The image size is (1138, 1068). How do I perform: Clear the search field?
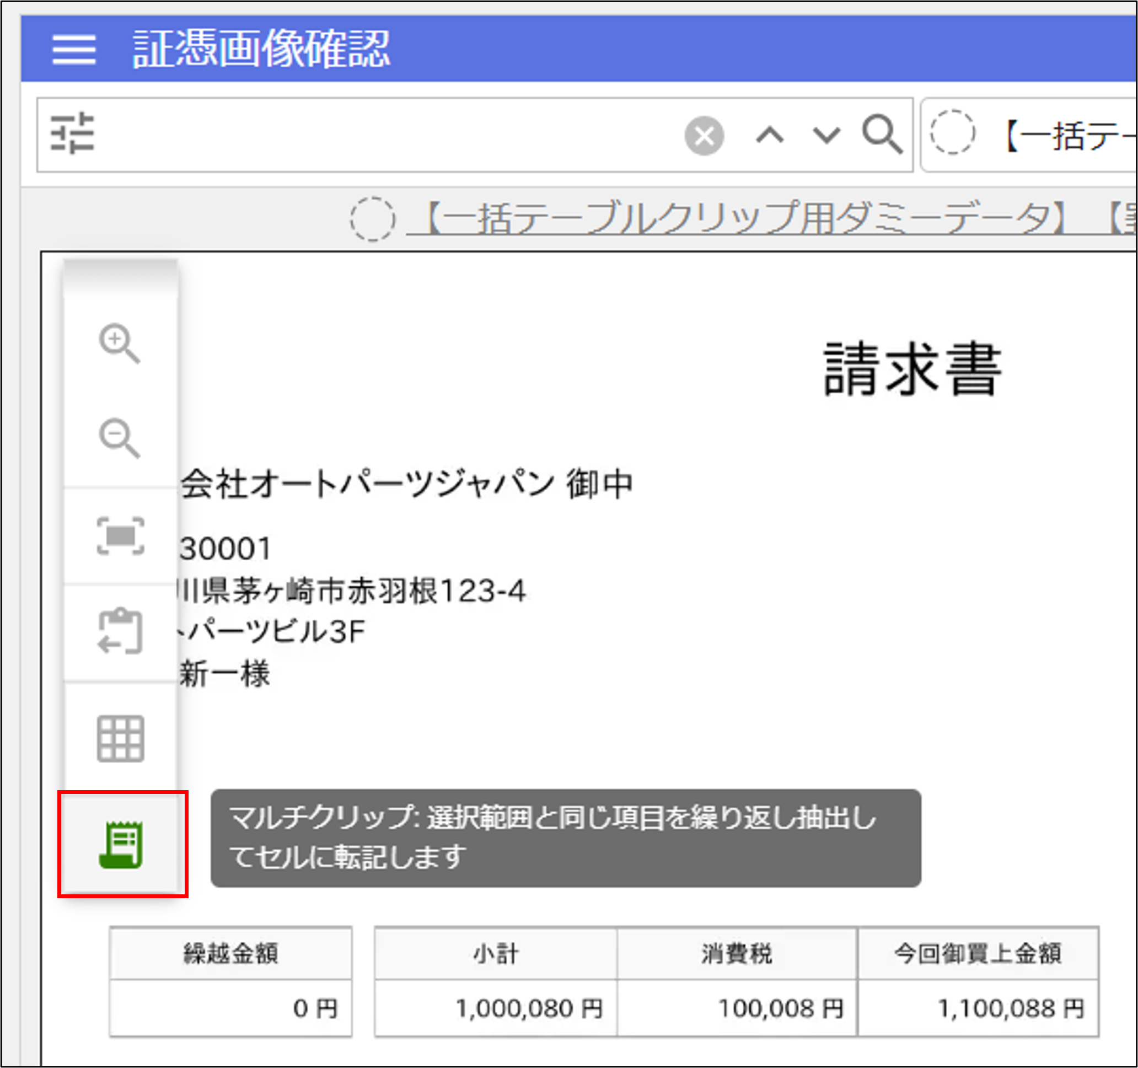pyautogui.click(x=704, y=136)
